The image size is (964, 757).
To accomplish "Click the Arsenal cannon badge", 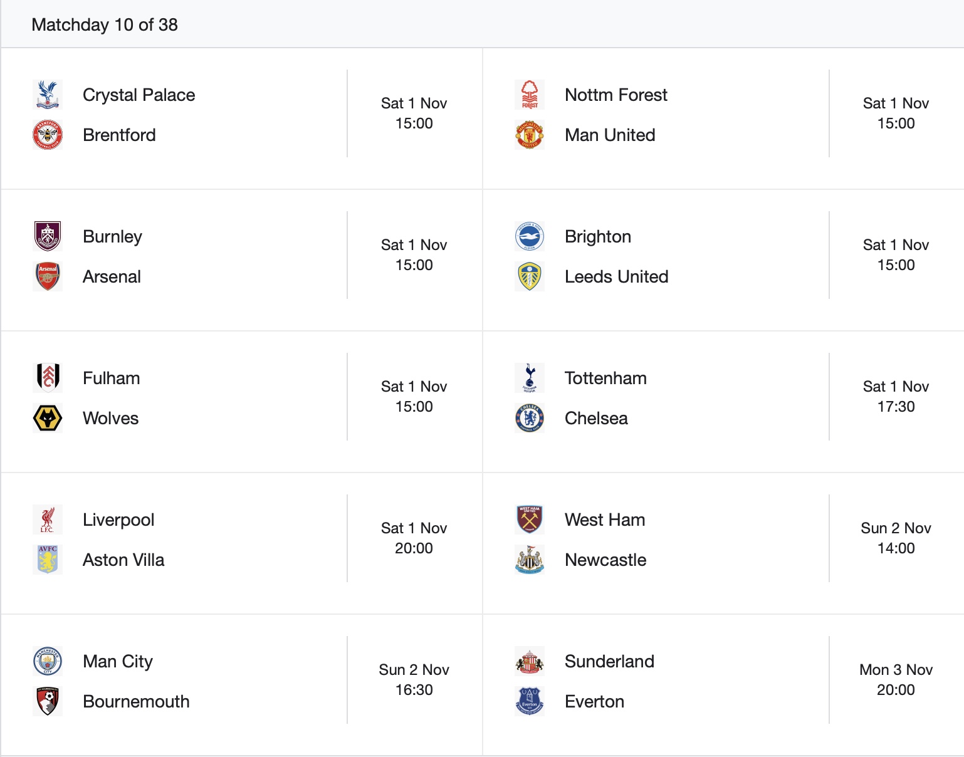I will coord(48,276).
